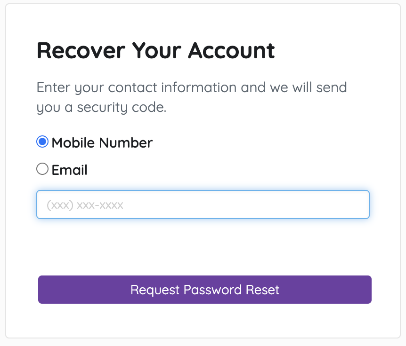
Task: Click the "Email" option label text
Action: [x=69, y=170]
